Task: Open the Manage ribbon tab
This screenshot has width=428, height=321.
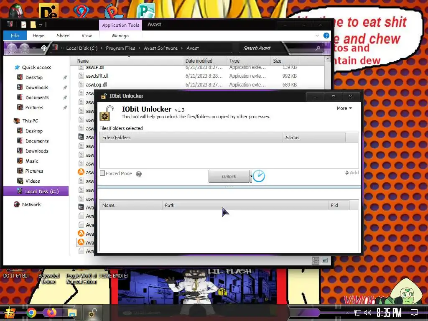Action: pos(120,36)
